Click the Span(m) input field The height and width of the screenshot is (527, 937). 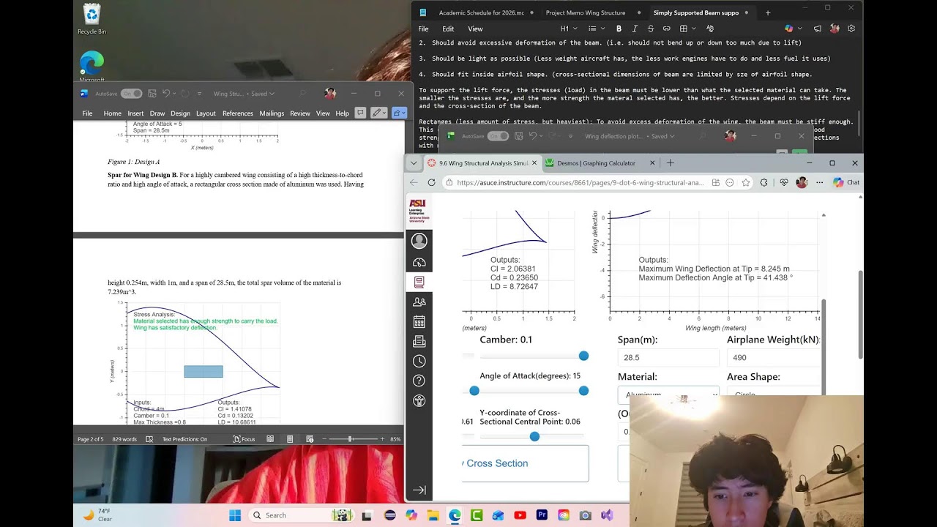tap(668, 357)
